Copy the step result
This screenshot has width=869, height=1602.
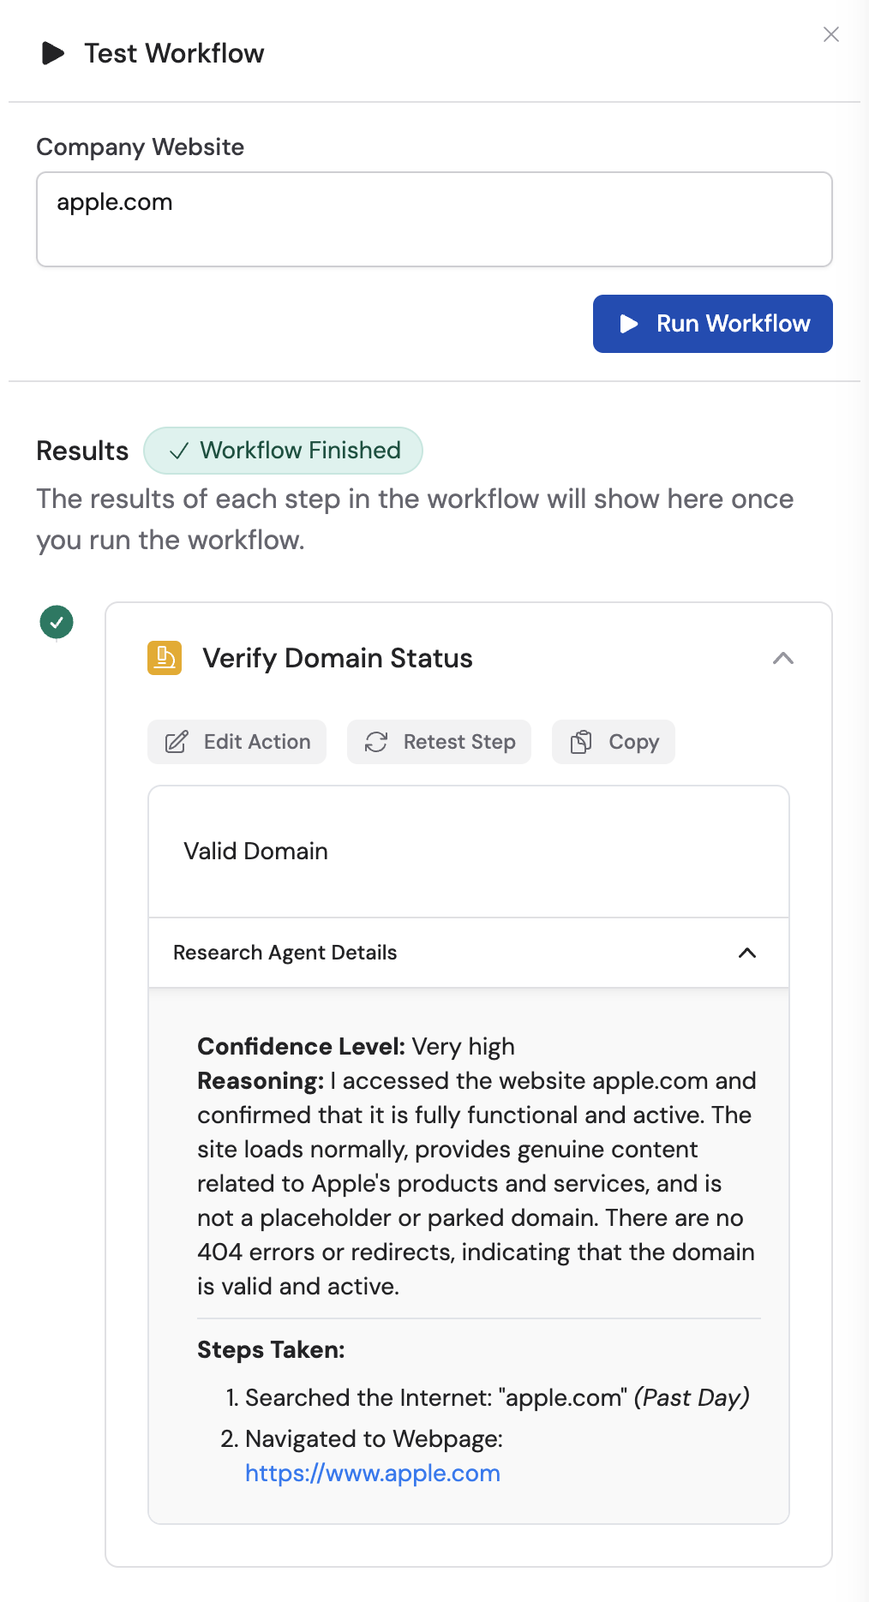pos(614,742)
